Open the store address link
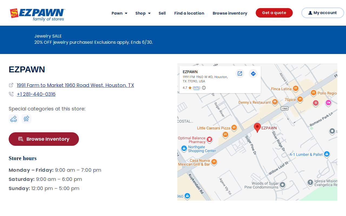The height and width of the screenshot is (216, 346). (x=75, y=85)
